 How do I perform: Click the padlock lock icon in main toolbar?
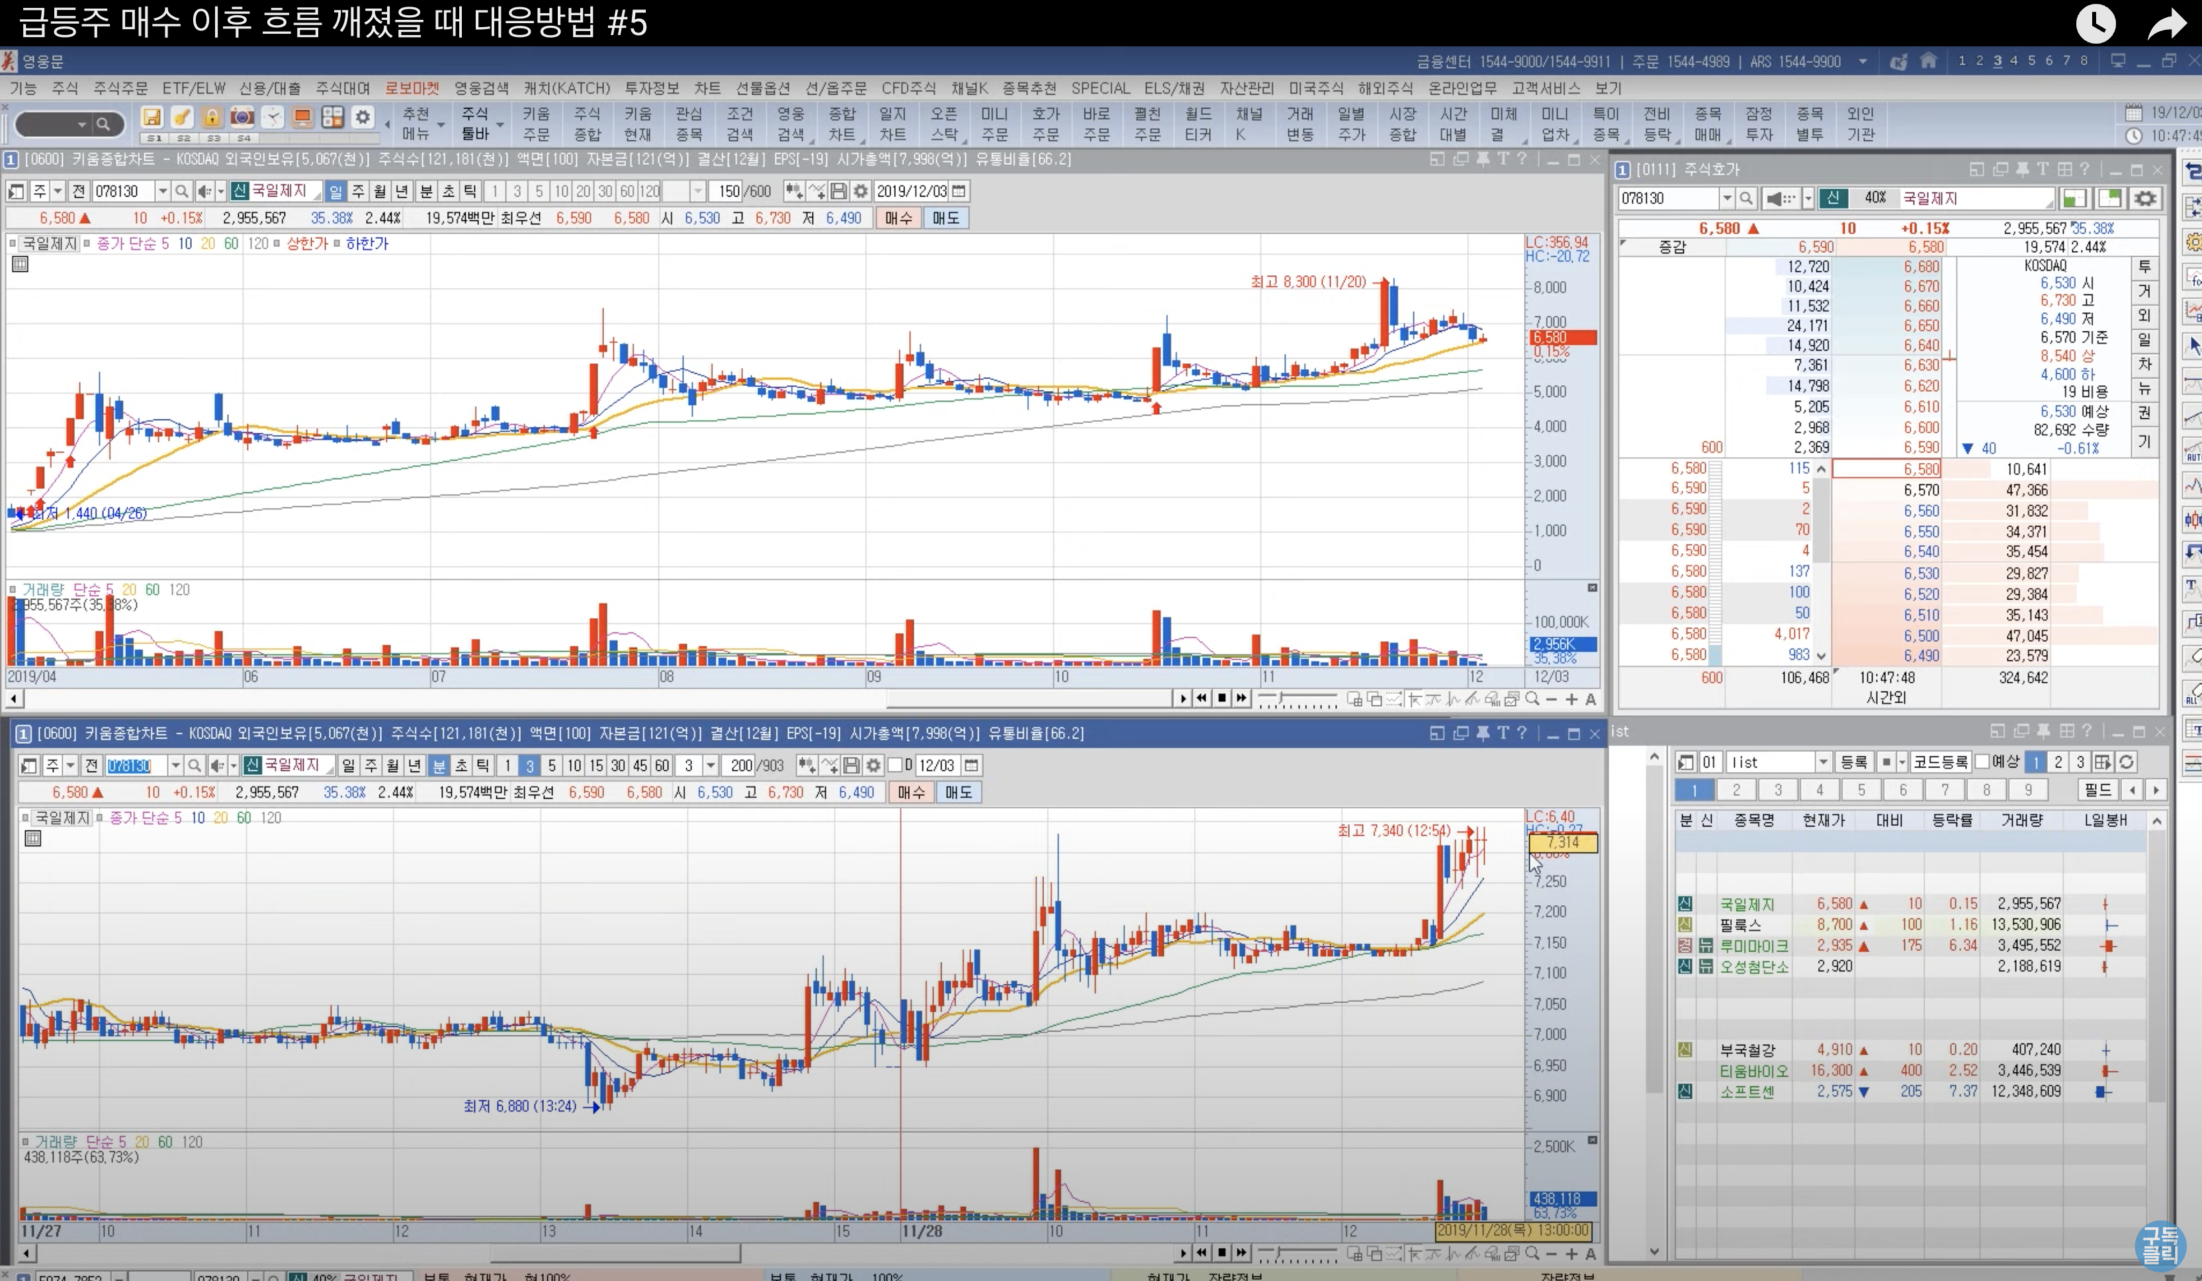point(212,117)
